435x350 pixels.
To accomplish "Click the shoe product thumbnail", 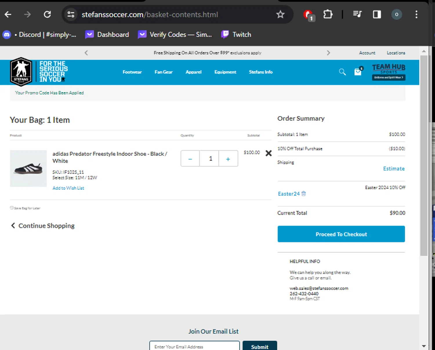I will pos(28,168).
